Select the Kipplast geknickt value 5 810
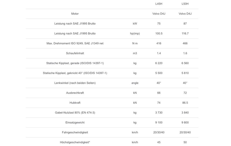 pyautogui.click(x=185, y=73)
